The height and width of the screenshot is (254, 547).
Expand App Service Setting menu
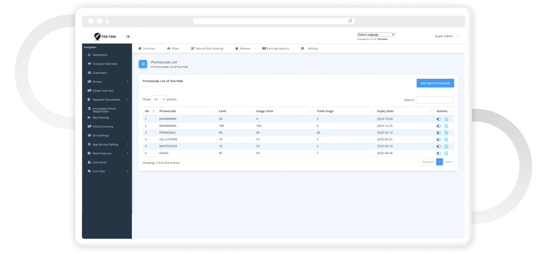pyautogui.click(x=107, y=144)
